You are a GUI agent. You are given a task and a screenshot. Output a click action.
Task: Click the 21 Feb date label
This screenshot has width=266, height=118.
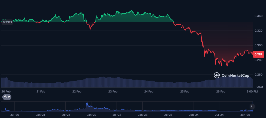pyautogui.click(x=41, y=91)
